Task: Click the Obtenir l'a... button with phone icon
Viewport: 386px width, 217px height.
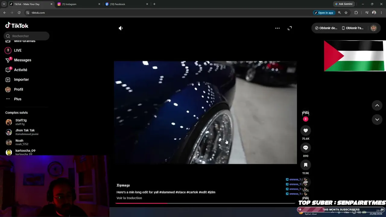Action: [353, 28]
